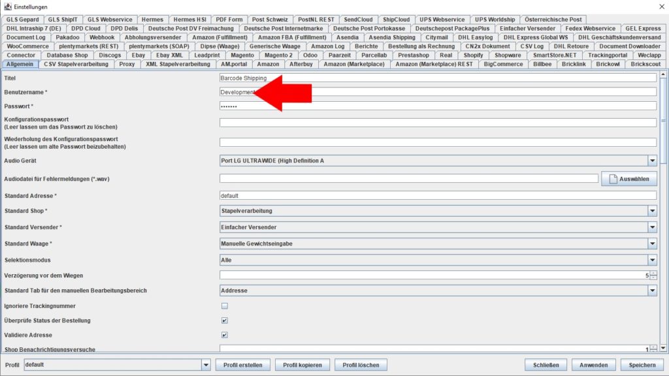Open the DHL Easylog tab
Image resolution: width=669 pixels, height=376 pixels.
click(x=476, y=37)
